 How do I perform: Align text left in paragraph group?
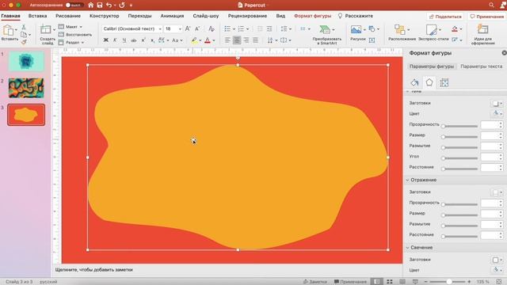click(227, 40)
